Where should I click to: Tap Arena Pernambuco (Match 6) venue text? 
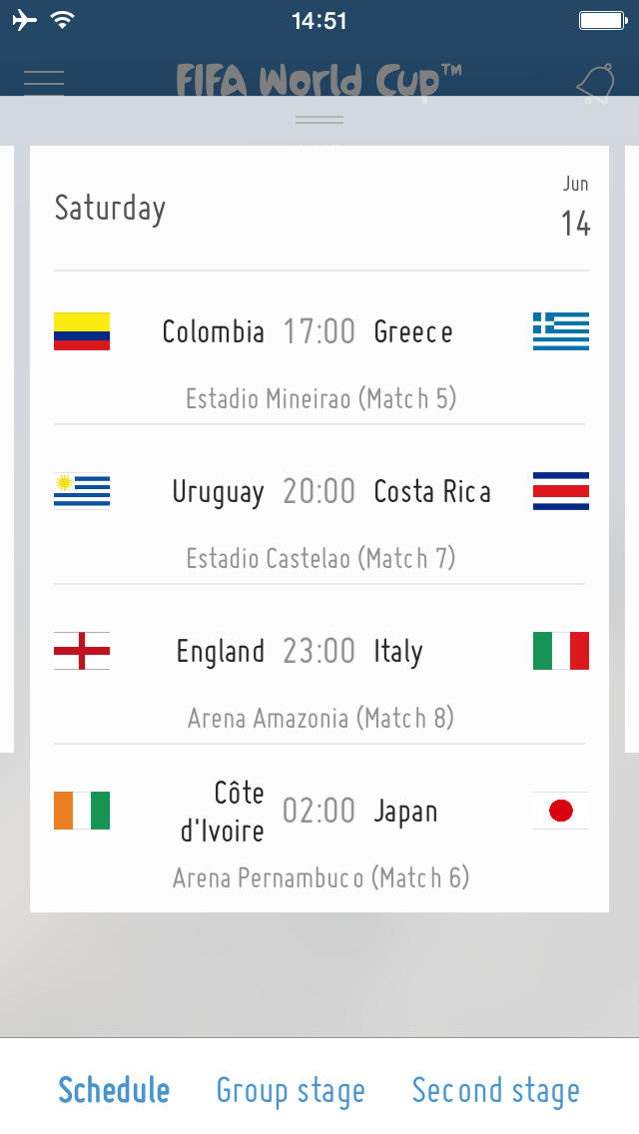tap(320, 877)
